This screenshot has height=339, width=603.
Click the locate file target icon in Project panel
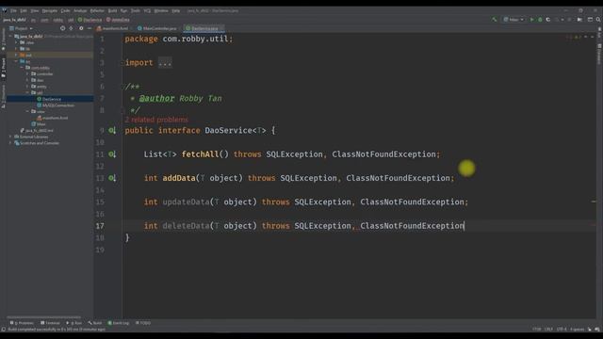point(62,28)
